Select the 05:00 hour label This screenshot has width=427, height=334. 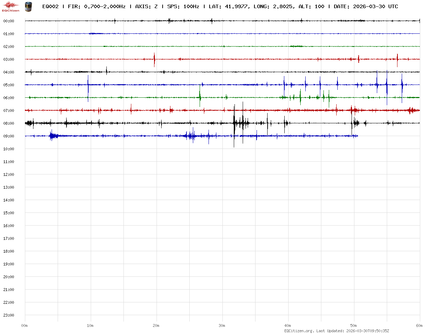[9, 85]
